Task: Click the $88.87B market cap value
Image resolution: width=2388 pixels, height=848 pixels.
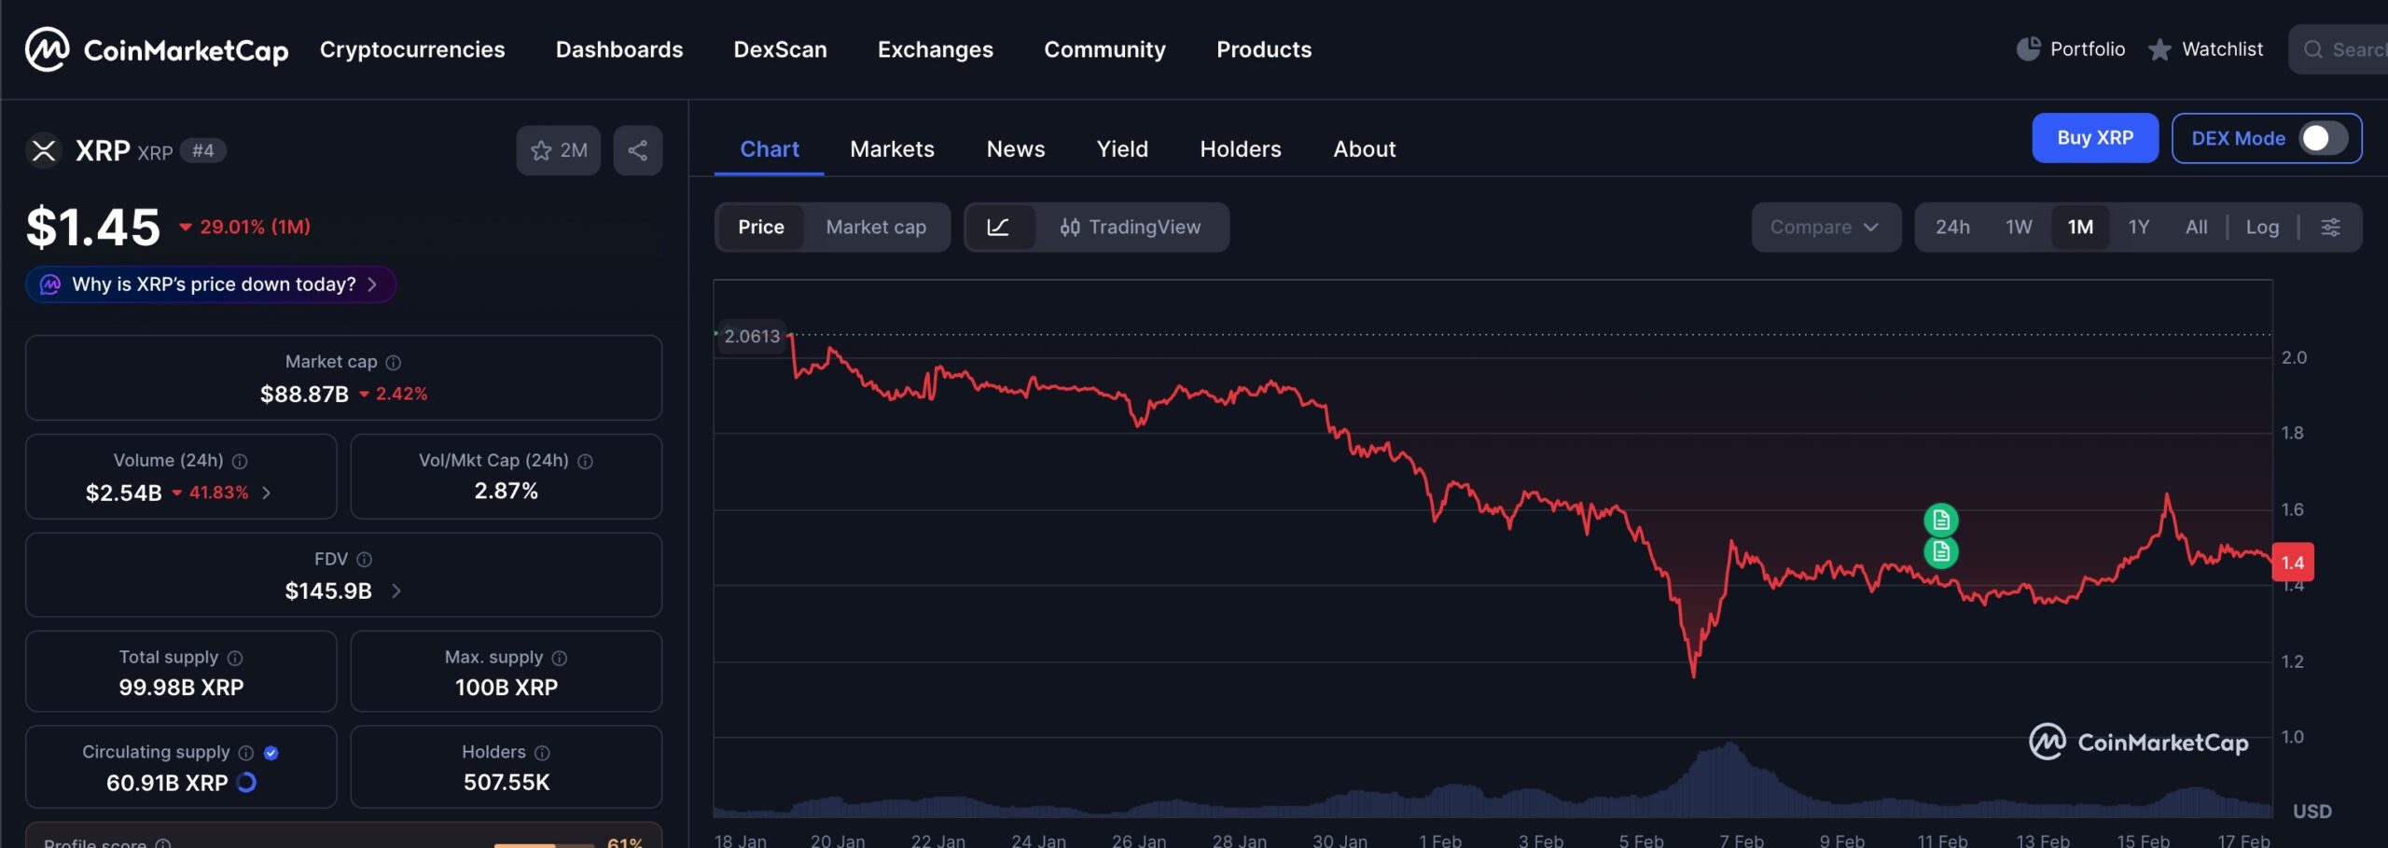Action: click(304, 395)
